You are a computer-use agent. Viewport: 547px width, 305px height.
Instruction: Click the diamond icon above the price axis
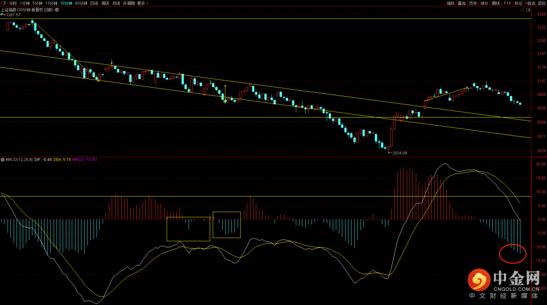click(x=522, y=10)
